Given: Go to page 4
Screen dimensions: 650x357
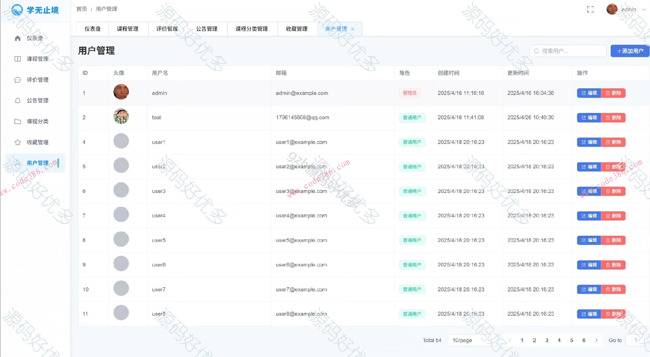Looking at the screenshot, I should tap(559, 340).
